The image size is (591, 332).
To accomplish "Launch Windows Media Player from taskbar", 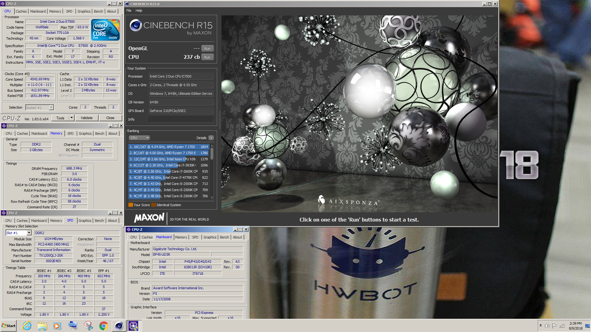I will pyautogui.click(x=57, y=326).
